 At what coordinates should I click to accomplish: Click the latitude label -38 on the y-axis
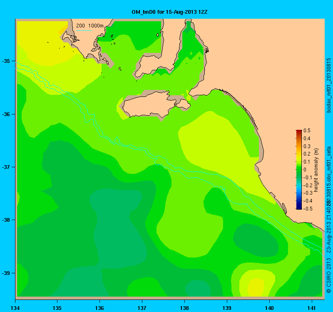[x=6, y=220]
